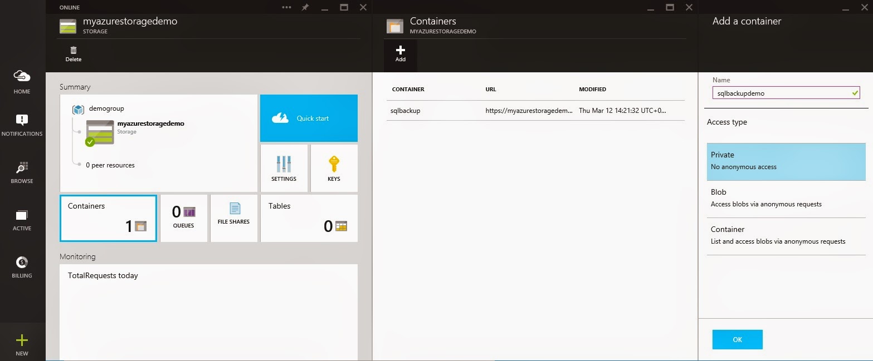Focus the Name input field with sqlbackupdemo

tap(786, 93)
